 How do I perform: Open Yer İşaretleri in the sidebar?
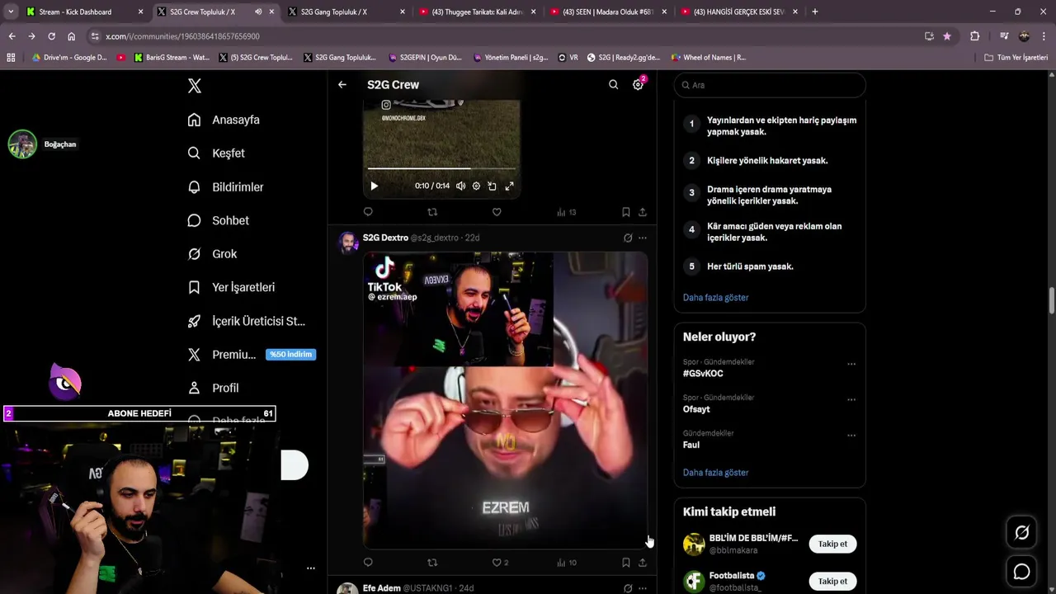click(x=231, y=287)
